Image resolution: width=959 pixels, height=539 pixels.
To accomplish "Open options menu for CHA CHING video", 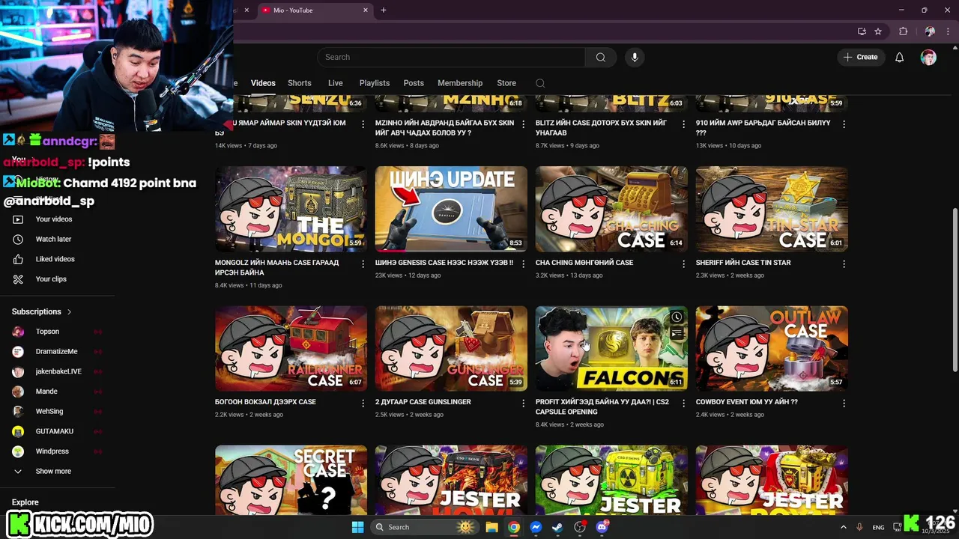I will tap(683, 264).
